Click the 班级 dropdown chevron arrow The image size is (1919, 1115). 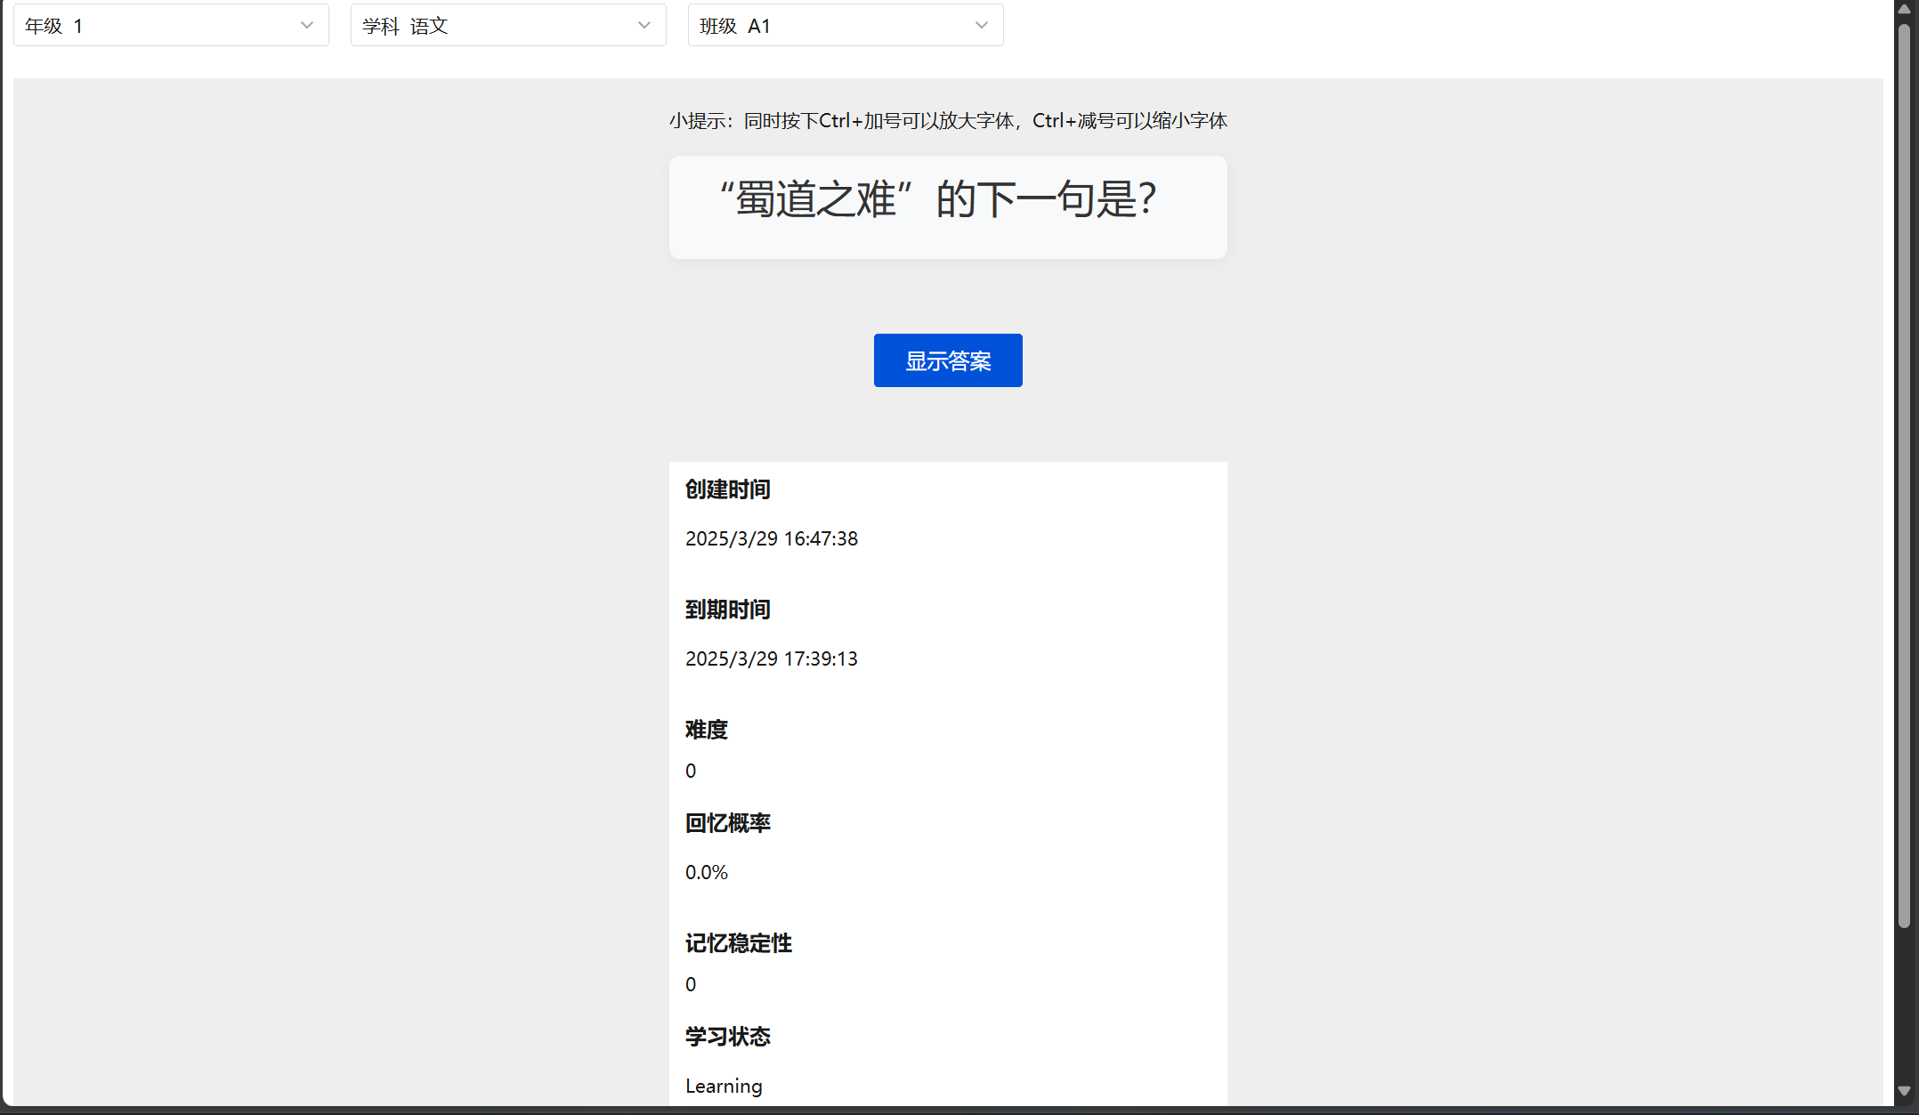pyautogui.click(x=982, y=25)
